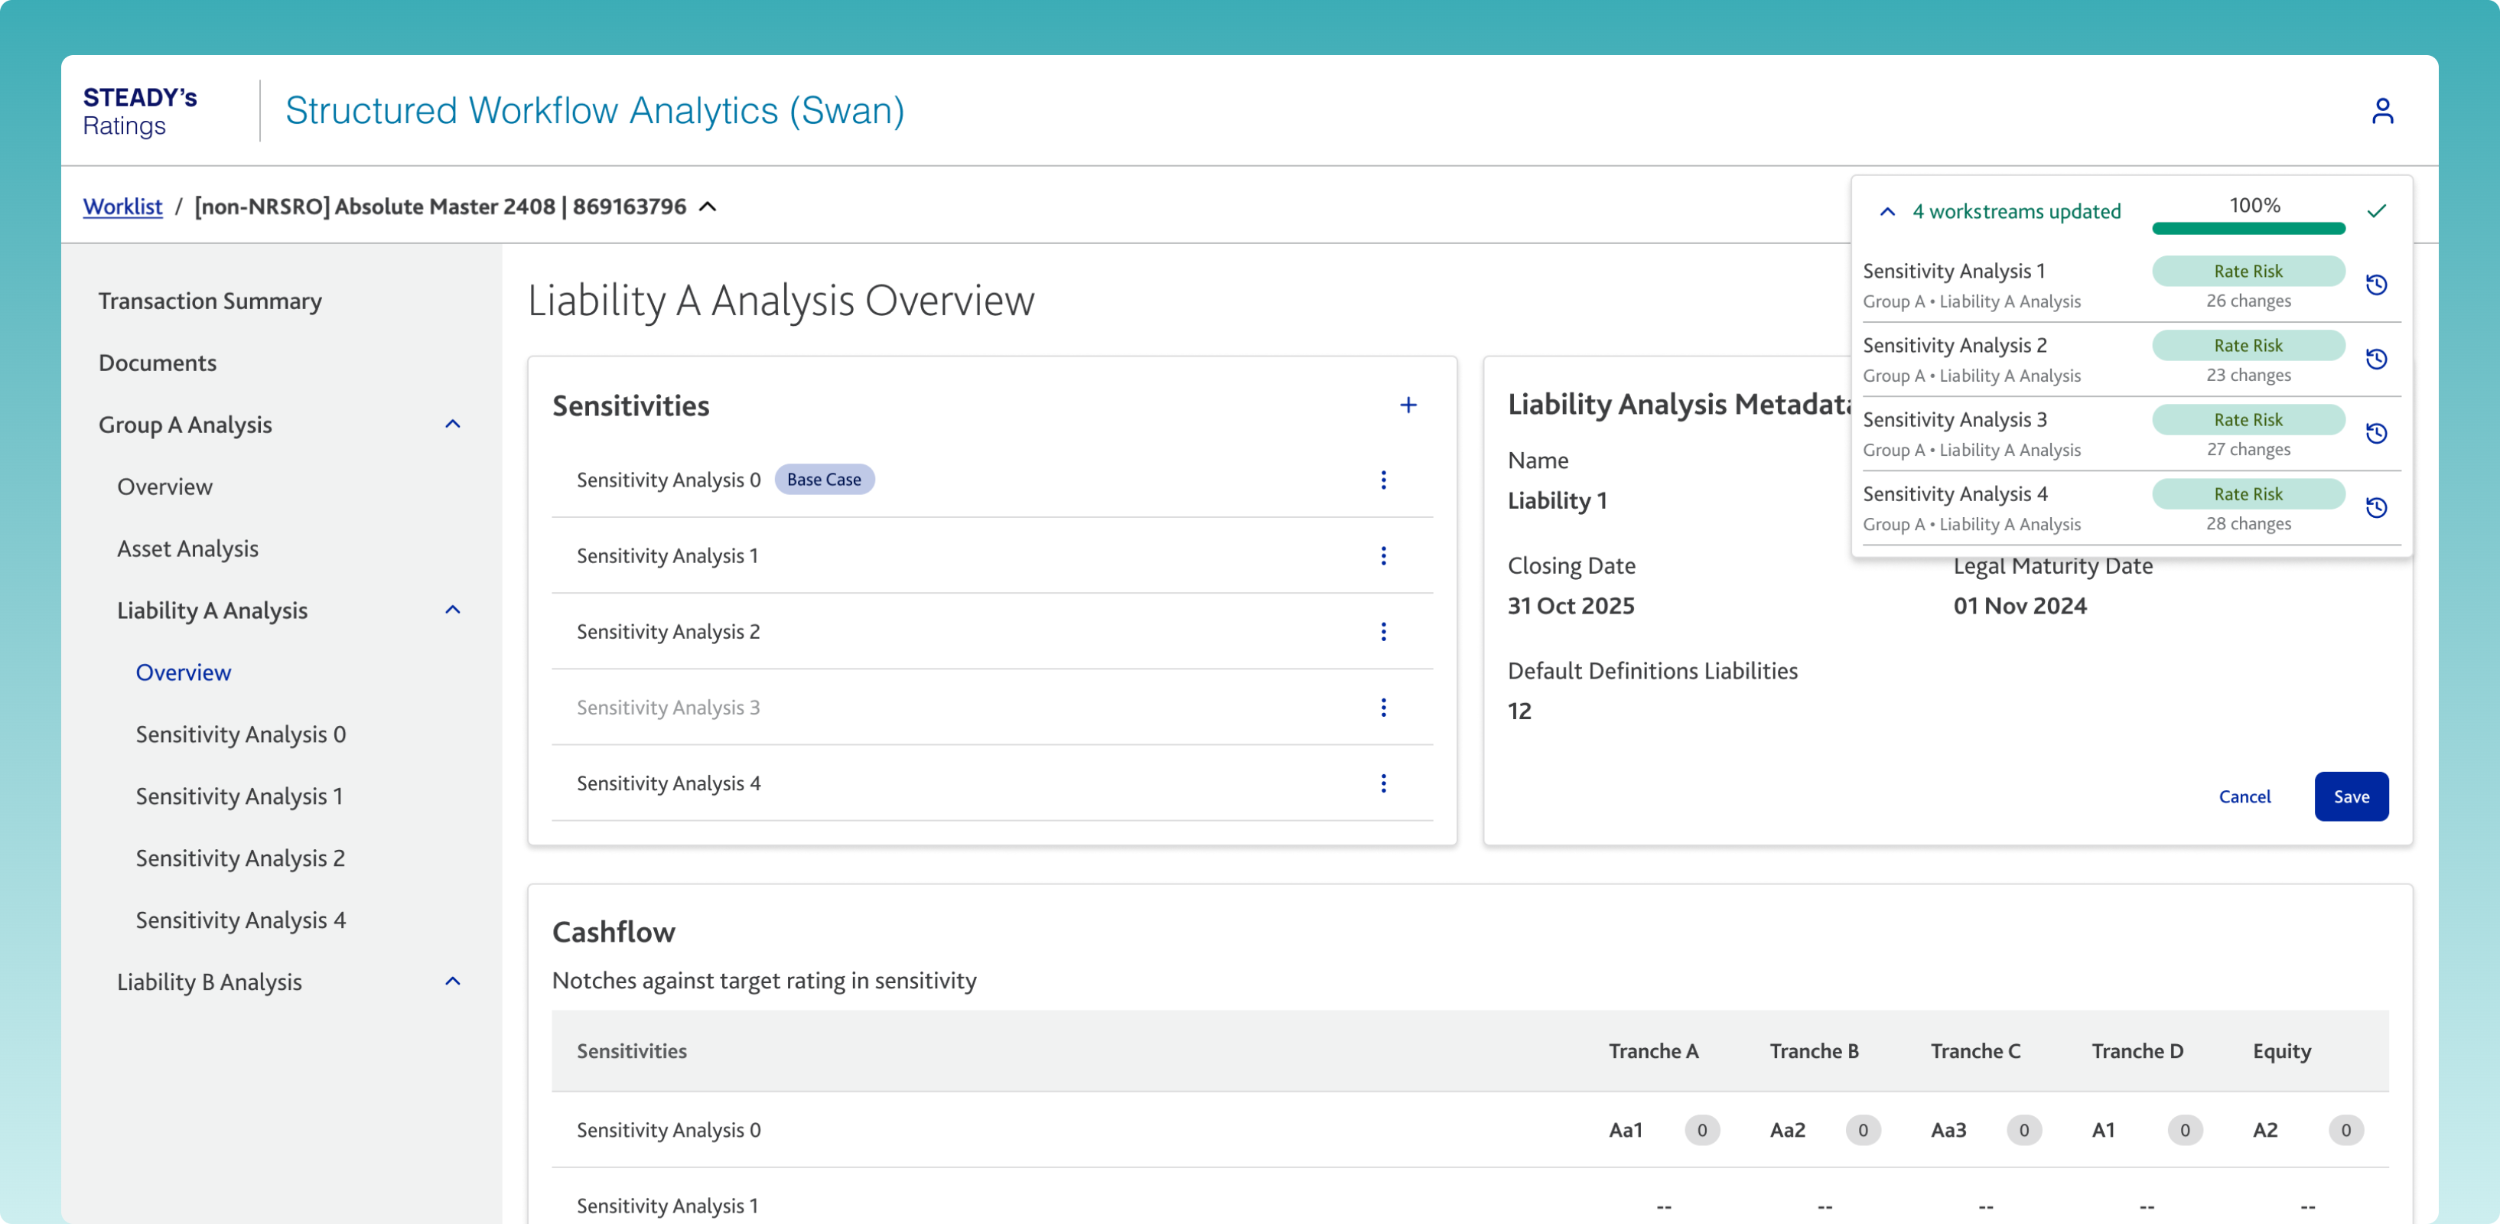Screen dimensions: 2500x1224
Task: Collapse Liability A Analysis tree node
Action: 452,610
